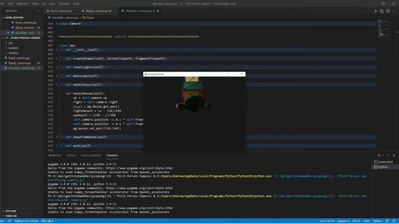Change language mode via Python status item
The image size is (399, 224).
tap(377, 221)
